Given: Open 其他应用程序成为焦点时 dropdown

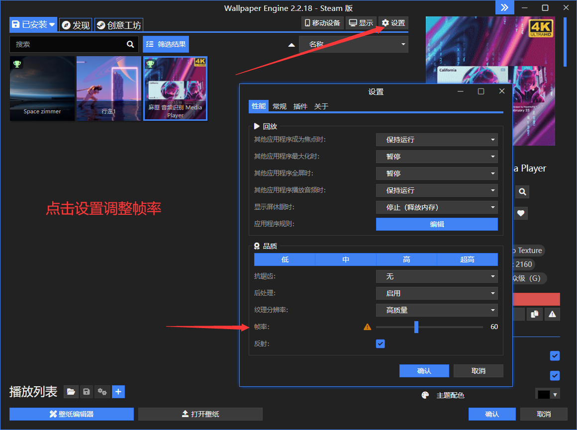Looking at the screenshot, I should [x=437, y=140].
